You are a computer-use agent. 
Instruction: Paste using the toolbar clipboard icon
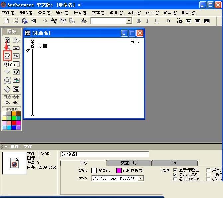(x=72, y=21)
